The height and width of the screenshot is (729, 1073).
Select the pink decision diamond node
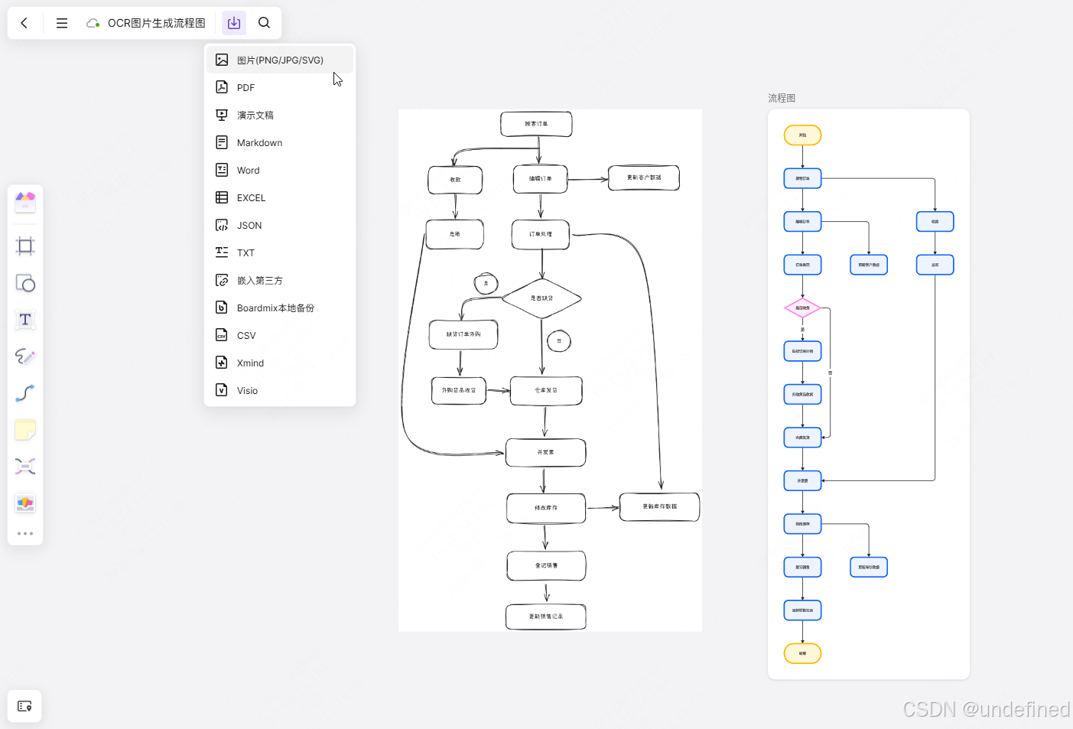[802, 308]
